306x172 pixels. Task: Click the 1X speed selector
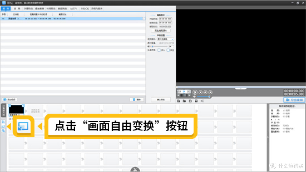[x=184, y=91]
